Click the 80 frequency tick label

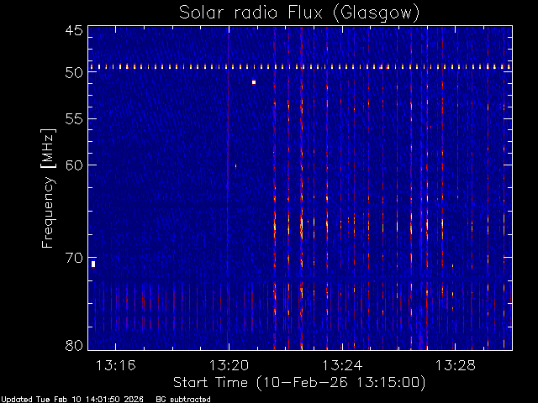[x=74, y=345]
